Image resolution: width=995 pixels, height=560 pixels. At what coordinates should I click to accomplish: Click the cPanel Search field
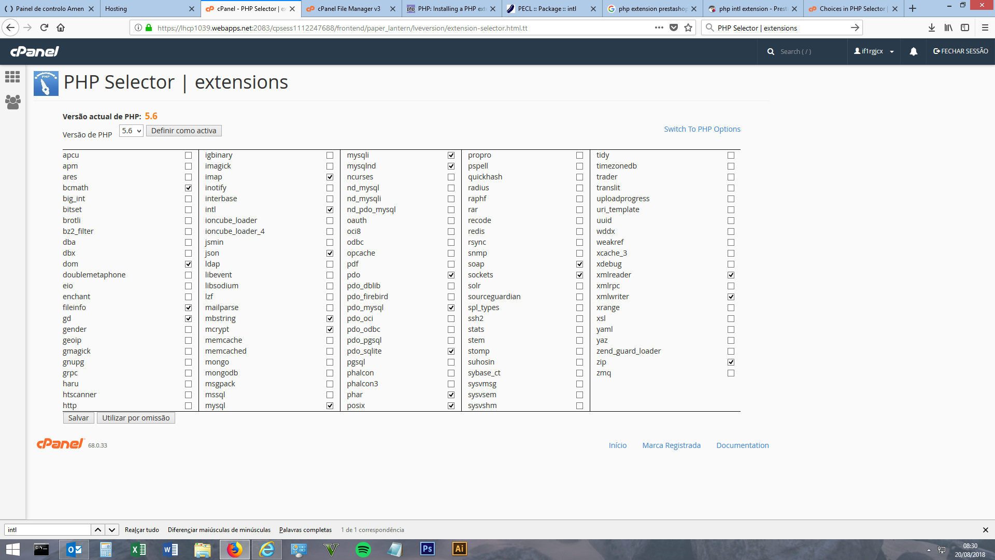click(x=803, y=51)
